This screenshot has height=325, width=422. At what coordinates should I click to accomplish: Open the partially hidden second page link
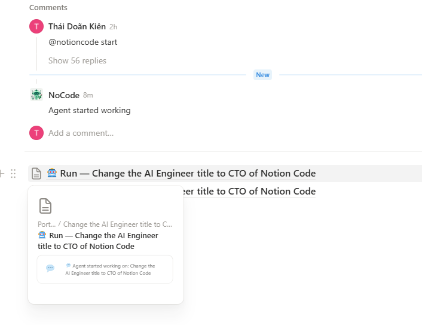coord(250,192)
